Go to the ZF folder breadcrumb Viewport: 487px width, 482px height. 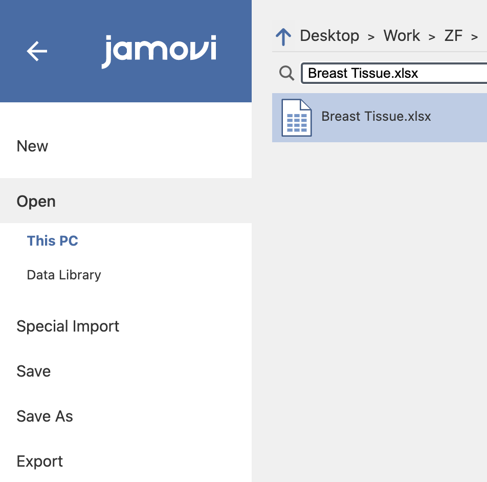point(453,36)
